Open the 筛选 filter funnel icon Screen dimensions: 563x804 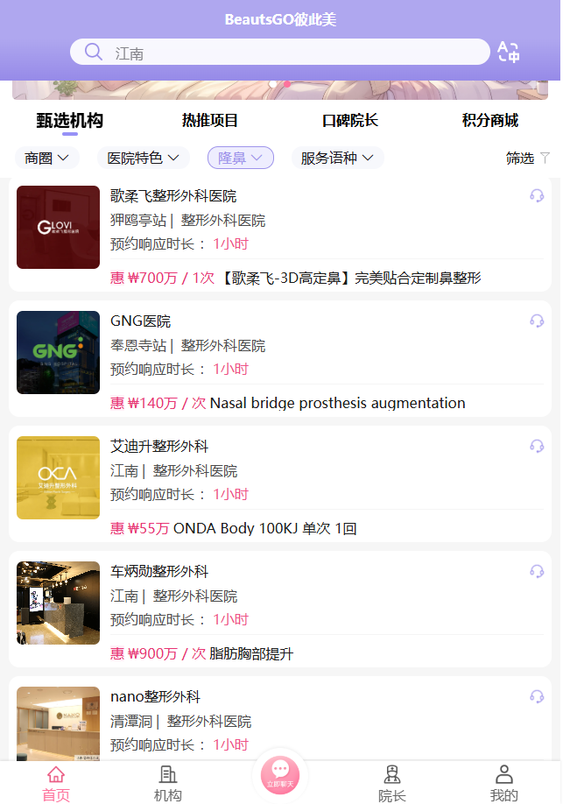pyautogui.click(x=545, y=158)
